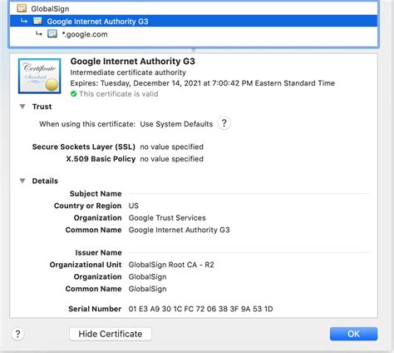Open the Use System Defaults dropdown
394x353 pixels.
tap(176, 124)
